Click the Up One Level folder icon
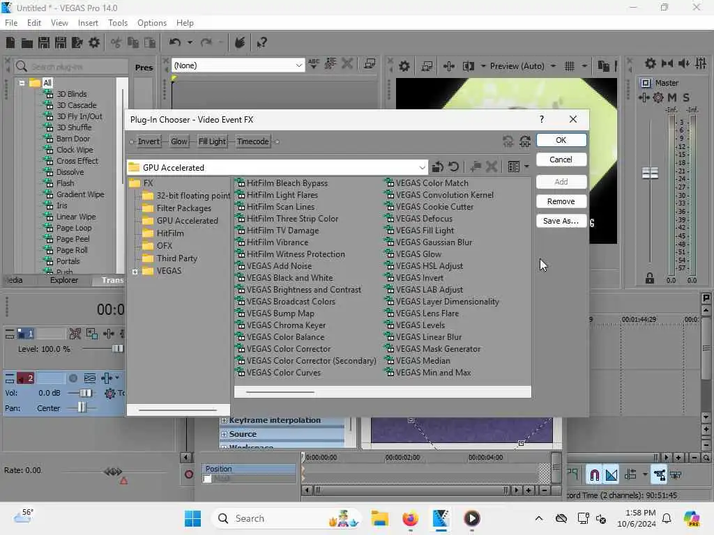 (438, 167)
